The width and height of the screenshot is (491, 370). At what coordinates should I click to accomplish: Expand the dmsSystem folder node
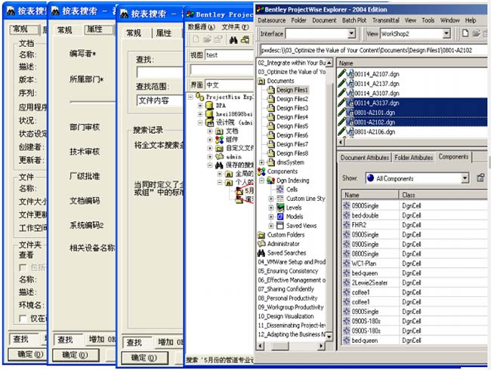pyautogui.click(x=261, y=162)
